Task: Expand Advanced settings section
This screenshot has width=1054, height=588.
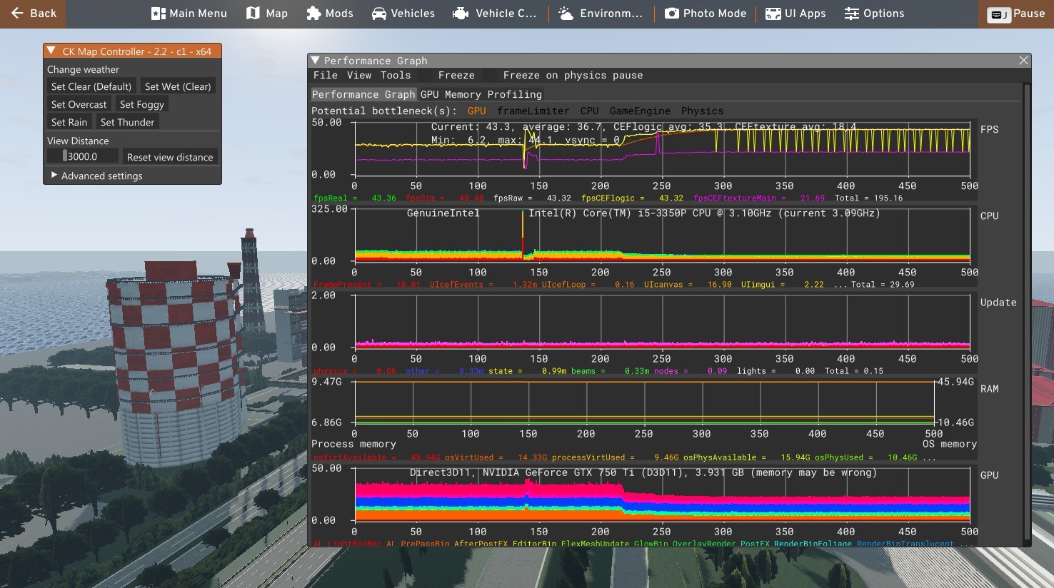Action: click(54, 176)
